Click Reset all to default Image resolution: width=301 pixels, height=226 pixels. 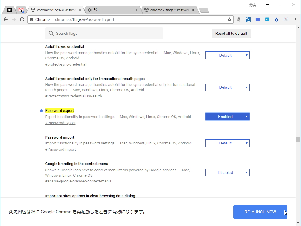point(231,33)
